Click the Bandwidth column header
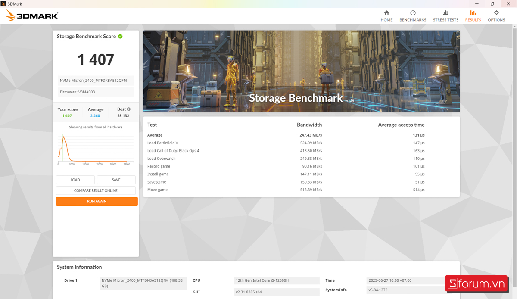 point(309,125)
